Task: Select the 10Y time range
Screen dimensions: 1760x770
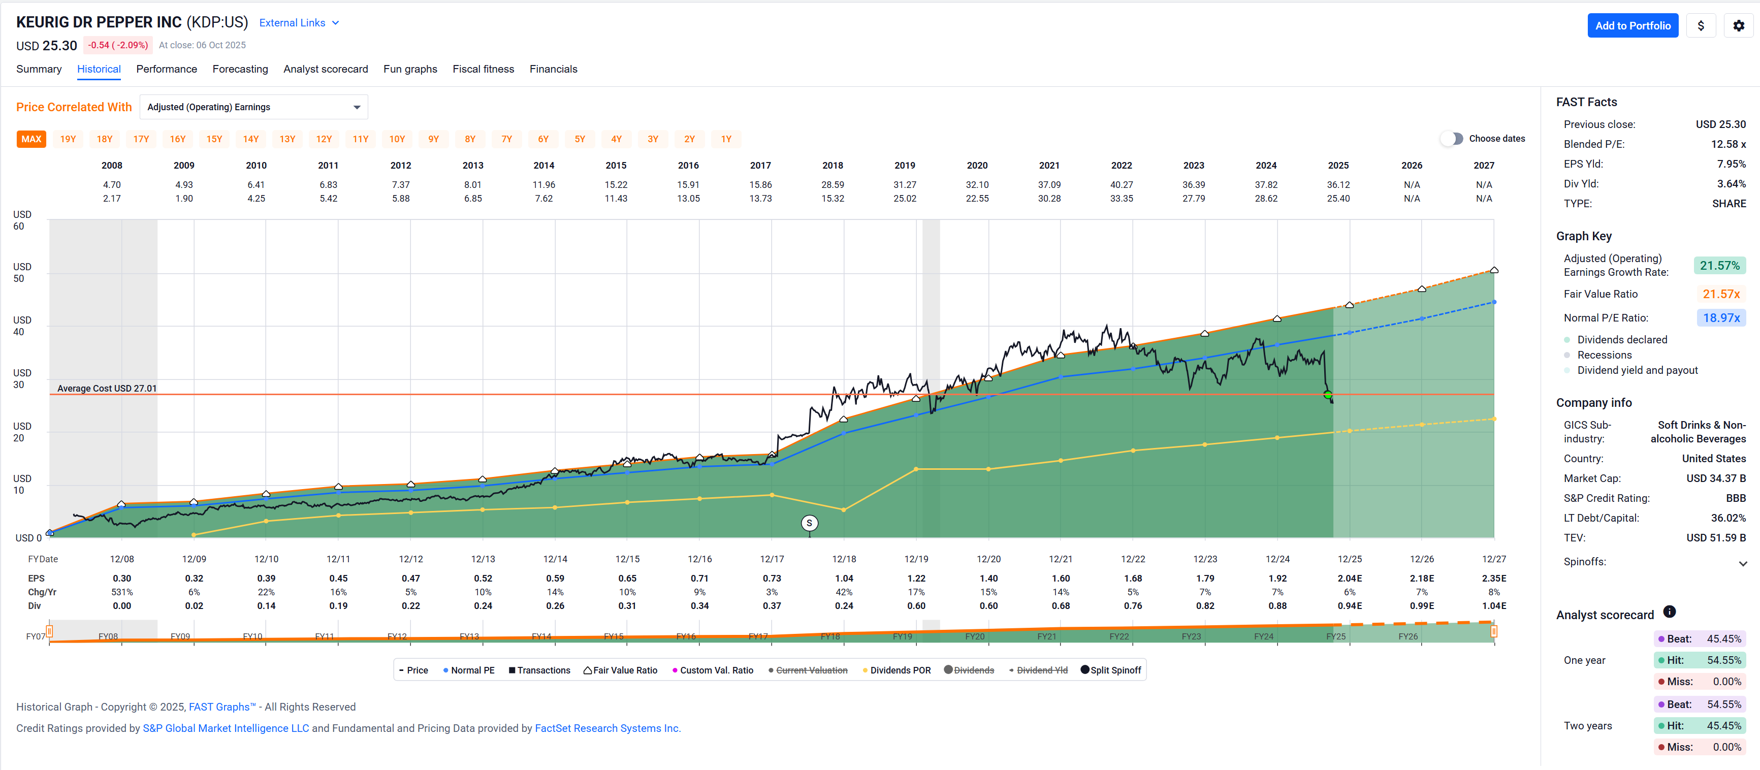Action: 397,139
